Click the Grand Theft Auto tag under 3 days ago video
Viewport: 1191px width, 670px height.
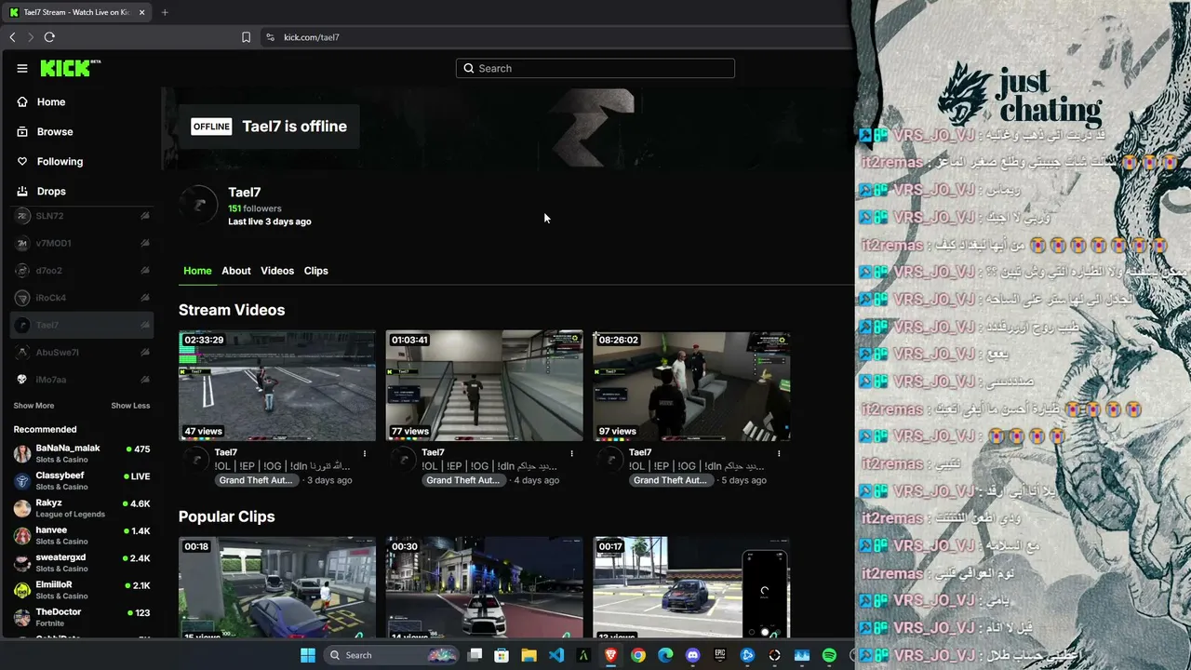tap(257, 480)
